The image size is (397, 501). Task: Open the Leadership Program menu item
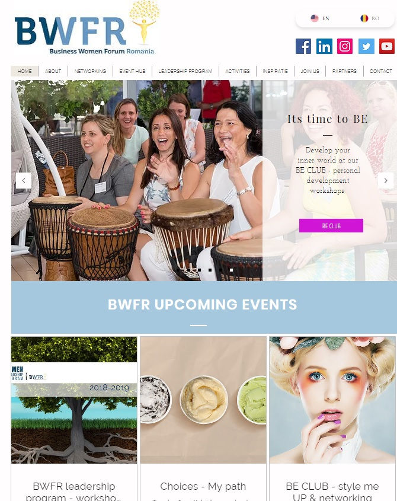[x=185, y=71]
